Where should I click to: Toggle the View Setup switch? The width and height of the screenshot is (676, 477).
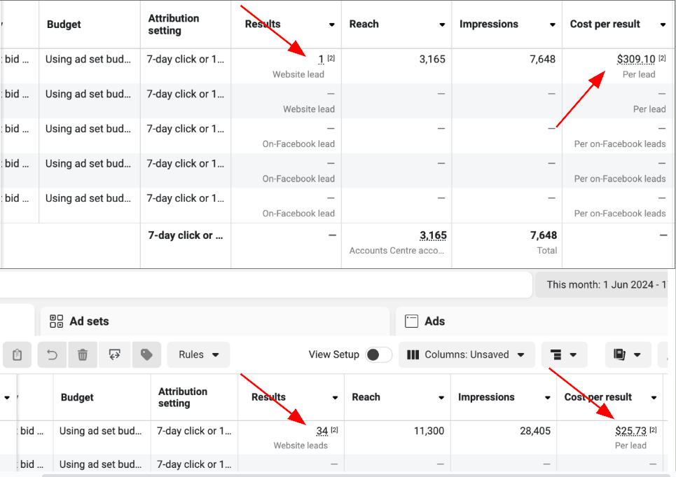point(379,355)
